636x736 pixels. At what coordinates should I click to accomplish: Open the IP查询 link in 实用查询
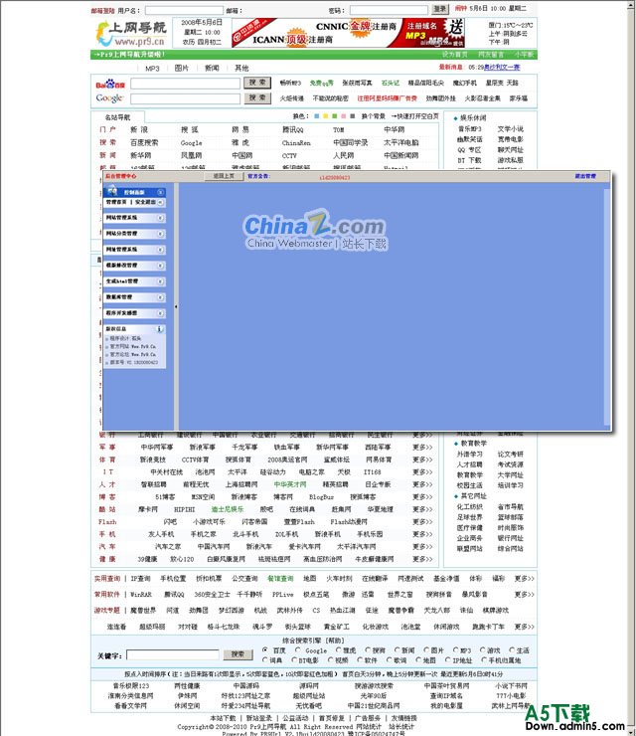[x=141, y=579]
